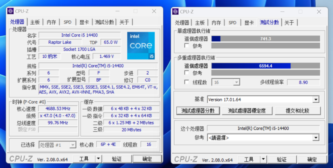The image size is (333, 168).
Task: Open 内存 tab in right window
Action: pyautogui.click(x=216, y=23)
